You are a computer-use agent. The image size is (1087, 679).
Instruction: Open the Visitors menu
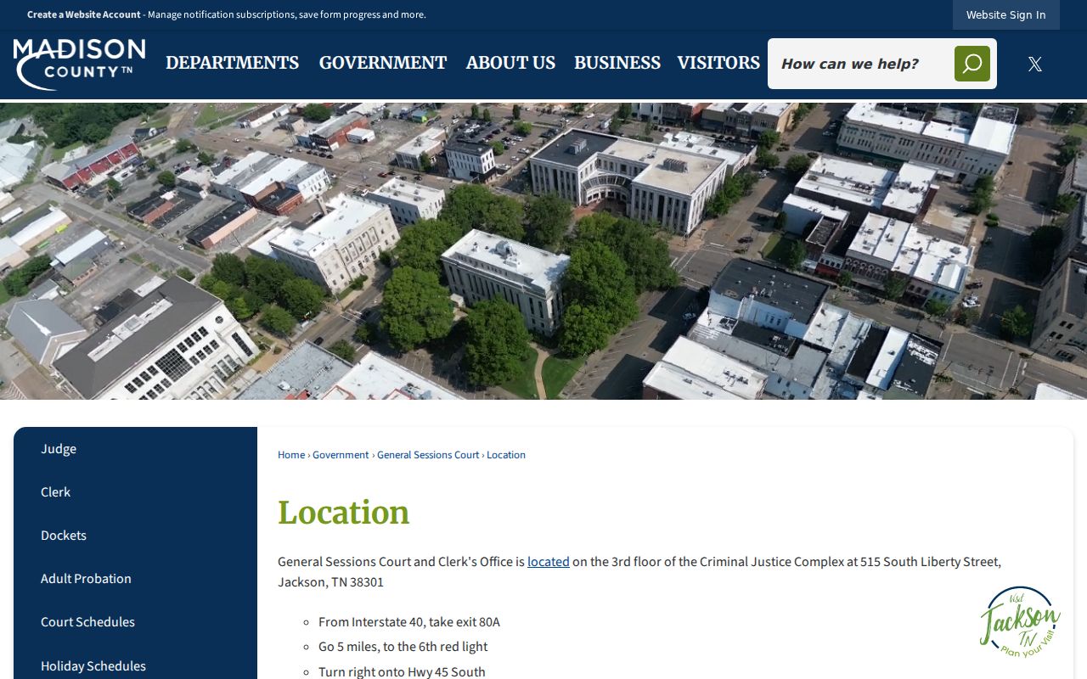[x=718, y=63]
